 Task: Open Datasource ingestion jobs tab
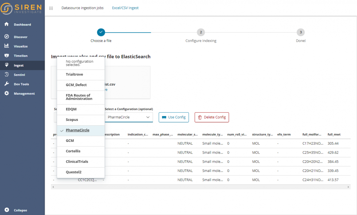tap(82, 8)
